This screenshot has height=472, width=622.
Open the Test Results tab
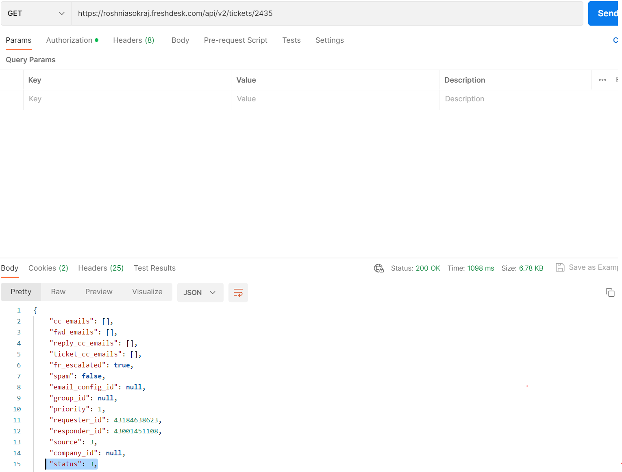[x=154, y=268]
